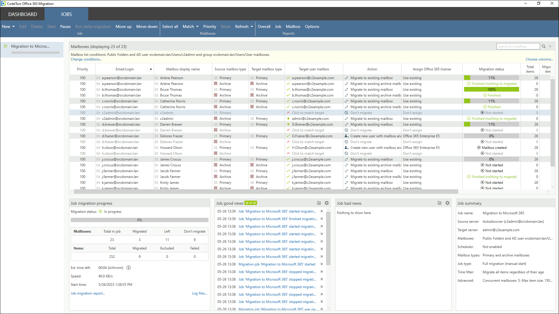This screenshot has width=559, height=314.
Task: Click Select all in Mailboxes toolbar
Action: coord(170,26)
